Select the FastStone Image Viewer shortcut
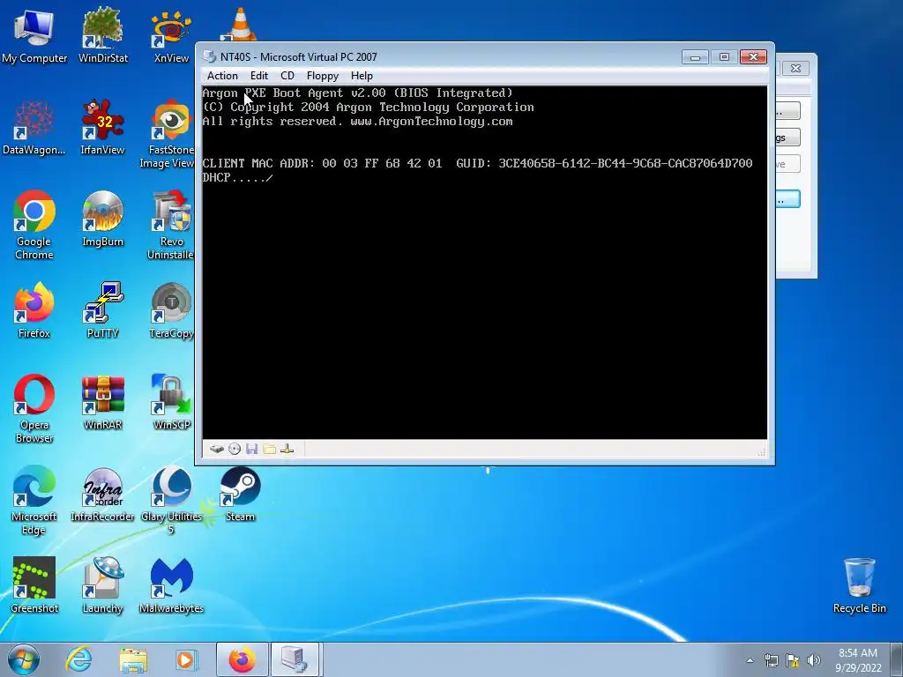903x677 pixels. (168, 134)
